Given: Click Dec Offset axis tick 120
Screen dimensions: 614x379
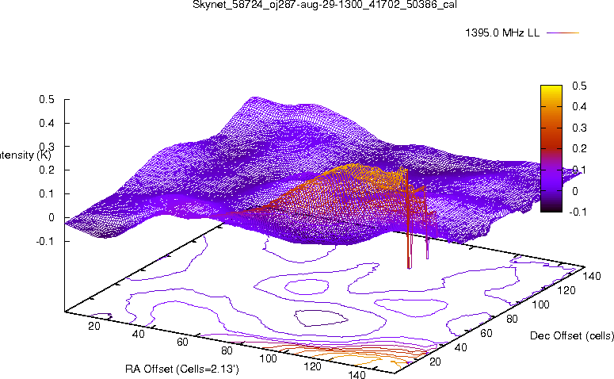Looking at the screenshot, I should coord(566,290).
